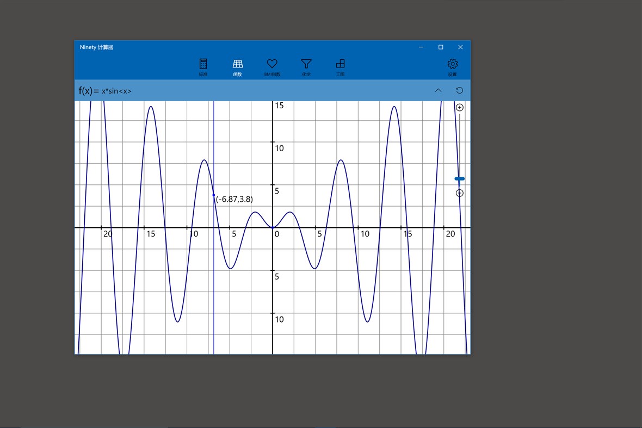Open the 设置 settings gear
The image size is (642, 428).
(x=453, y=66)
